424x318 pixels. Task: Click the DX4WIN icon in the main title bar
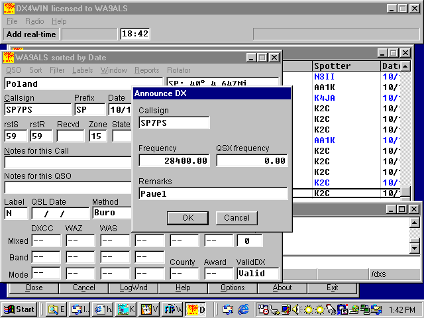(9, 9)
